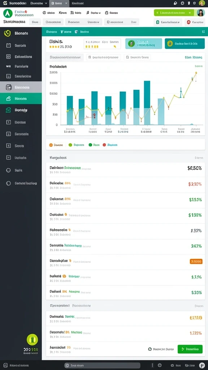This screenshot has height=370, width=208.
Task: Open the chevron on the active title bar tab
Action: click(66, 3)
